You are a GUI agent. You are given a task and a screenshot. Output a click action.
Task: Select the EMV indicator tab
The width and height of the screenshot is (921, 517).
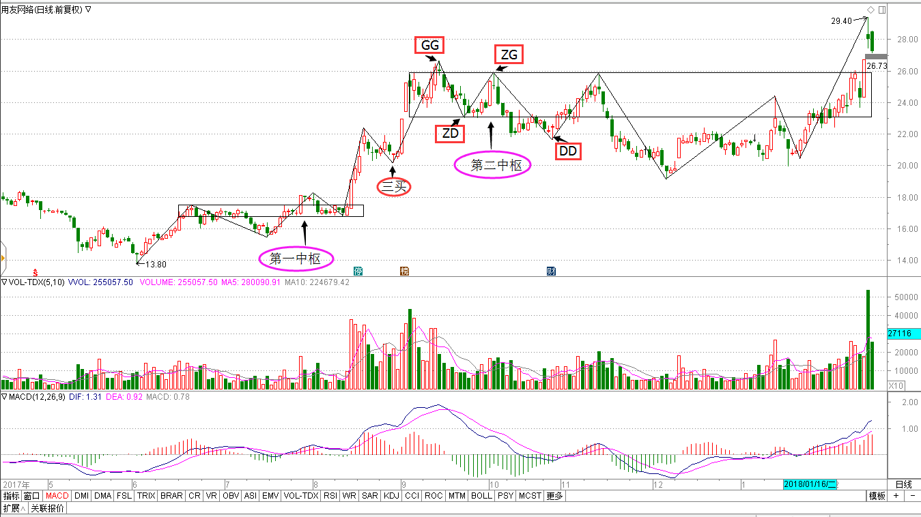270,496
